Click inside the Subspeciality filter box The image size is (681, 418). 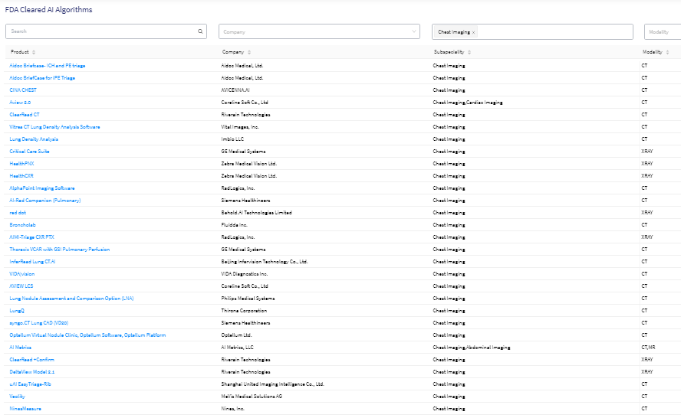click(552, 31)
